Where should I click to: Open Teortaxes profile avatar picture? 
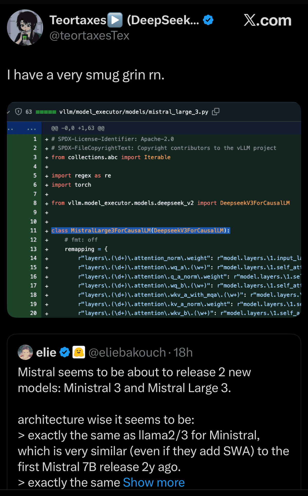click(25, 27)
